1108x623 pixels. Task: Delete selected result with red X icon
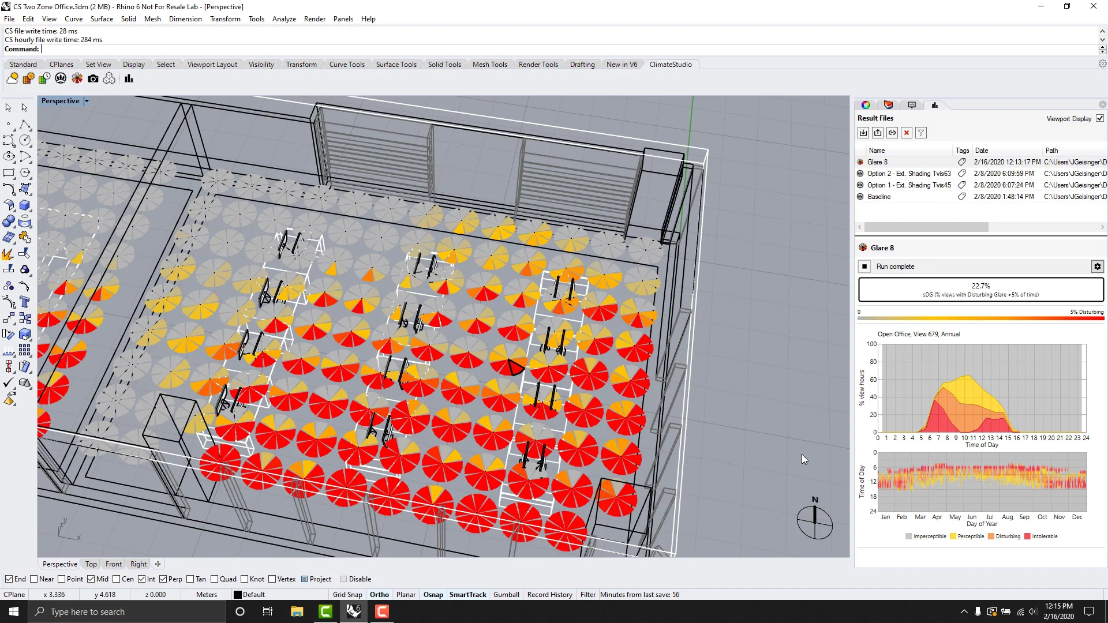pyautogui.click(x=907, y=133)
